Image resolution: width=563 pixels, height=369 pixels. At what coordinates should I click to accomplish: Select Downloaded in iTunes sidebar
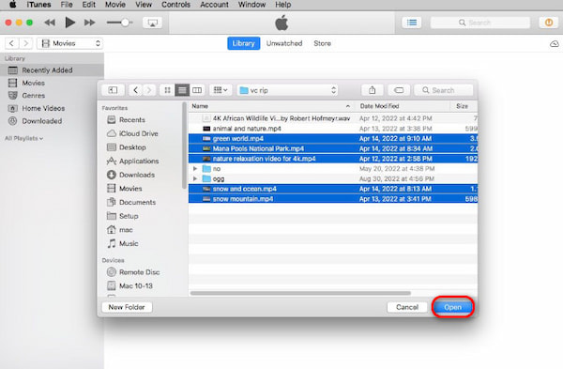(52, 121)
